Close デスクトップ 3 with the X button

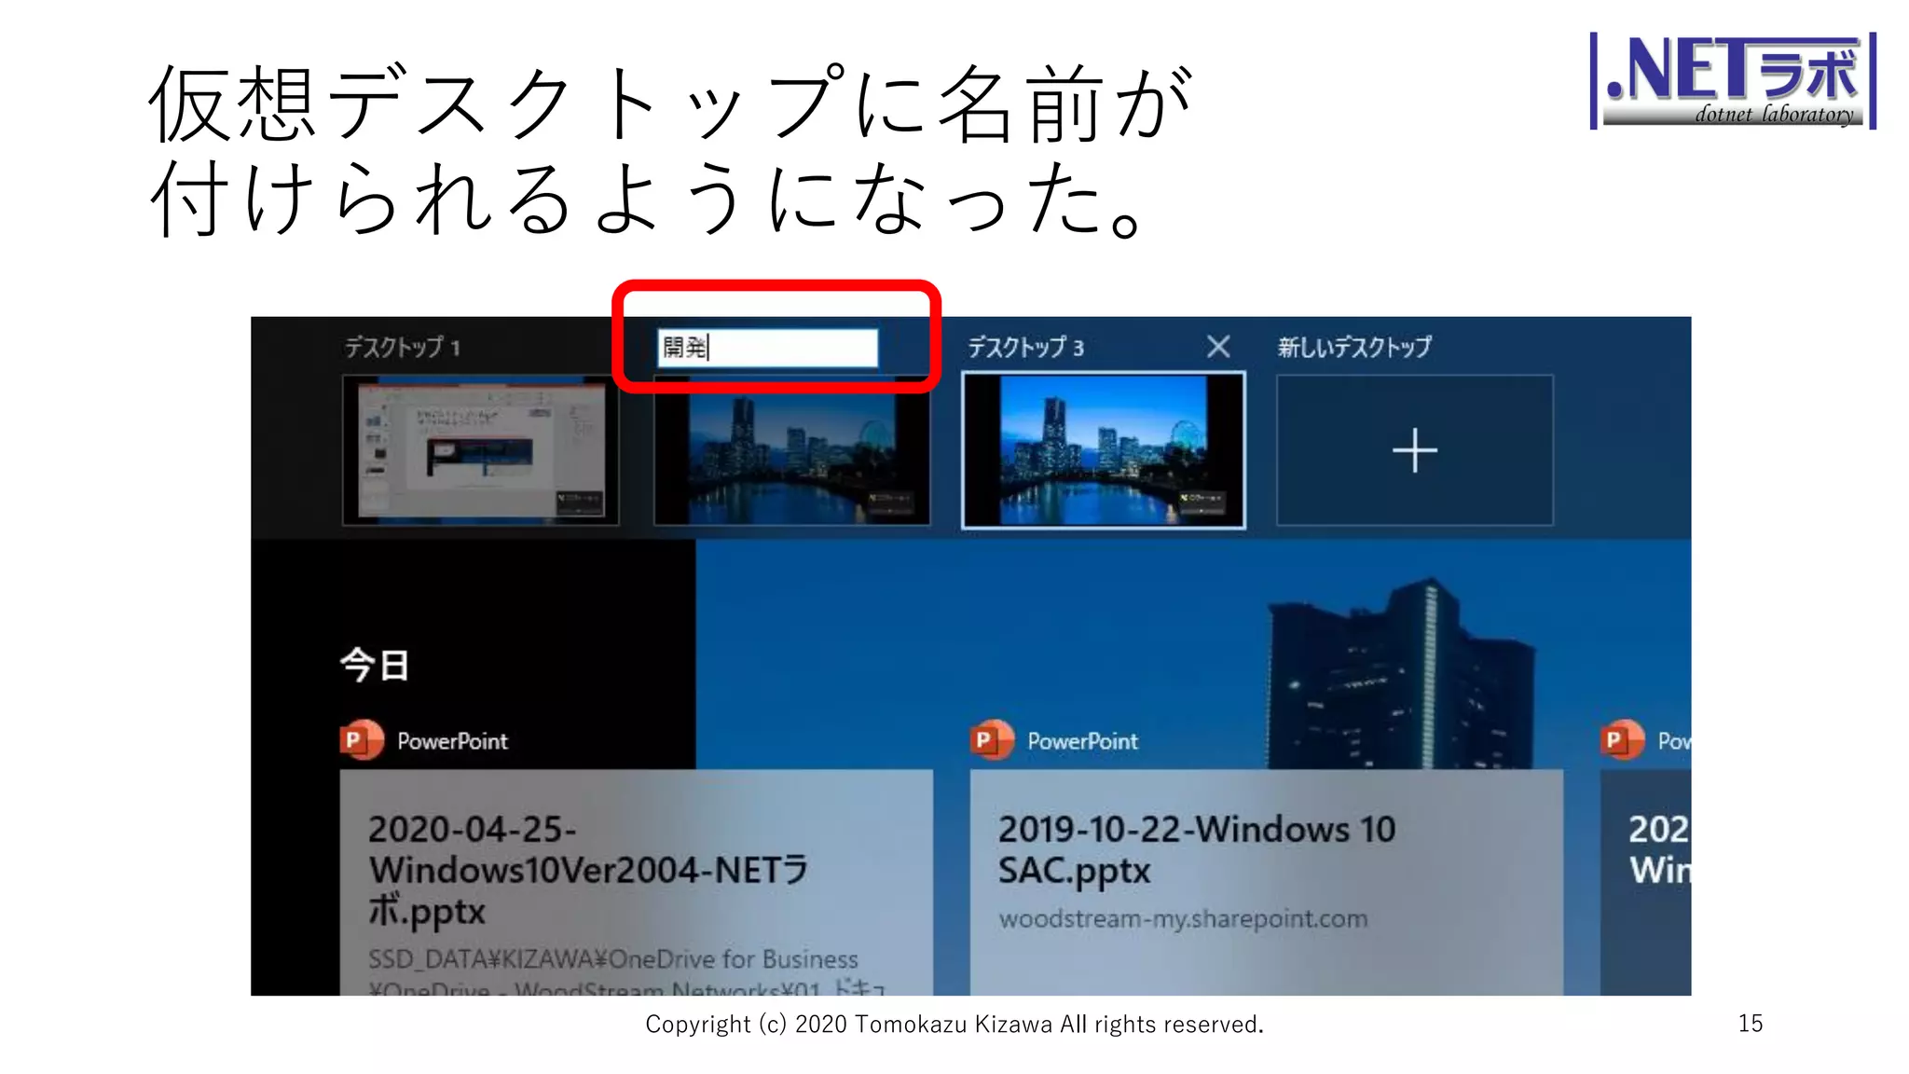click(1218, 347)
